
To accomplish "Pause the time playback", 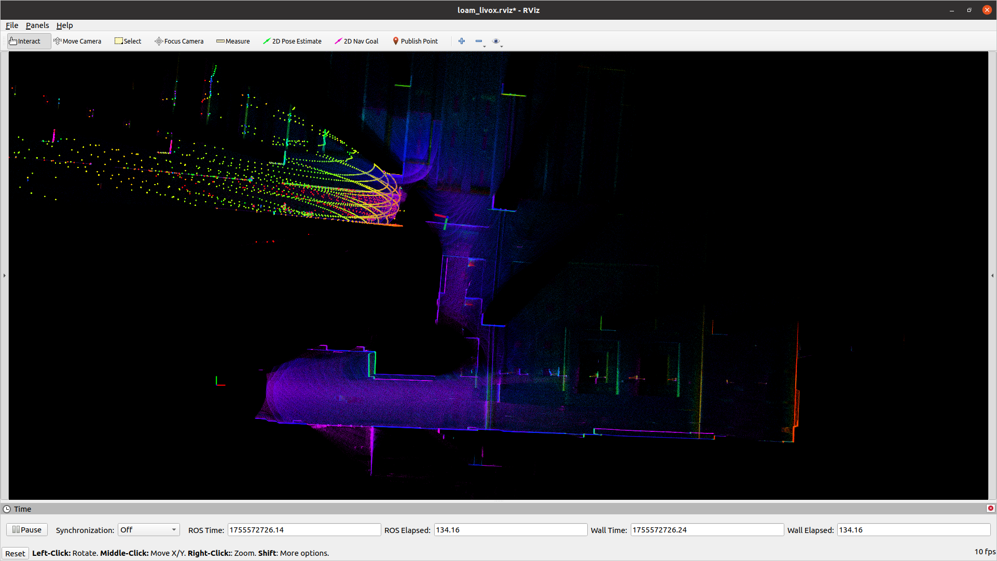I will pos(27,529).
